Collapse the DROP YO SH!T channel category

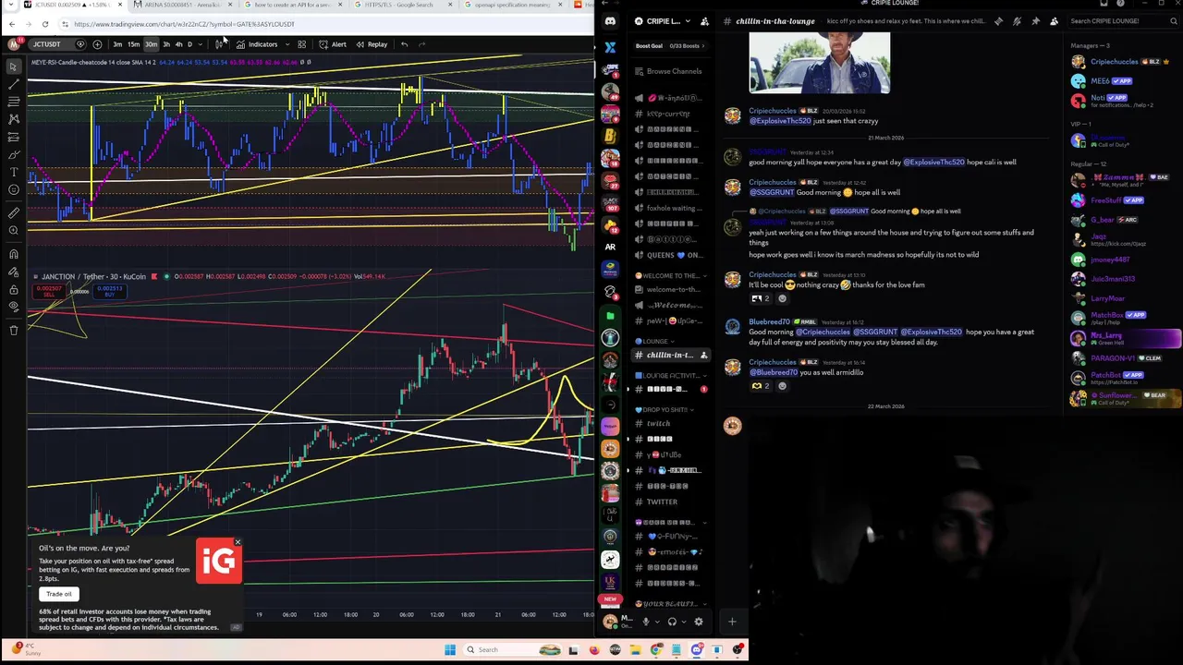pyautogui.click(x=664, y=409)
